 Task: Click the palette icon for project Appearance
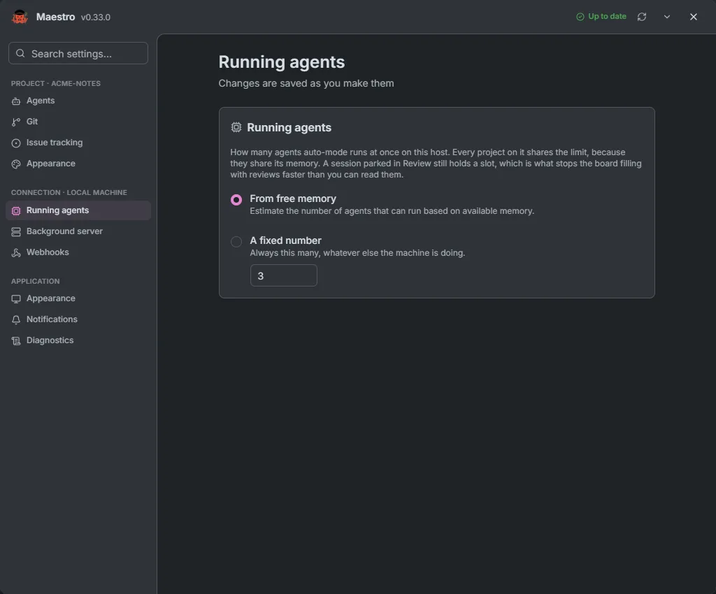16,164
